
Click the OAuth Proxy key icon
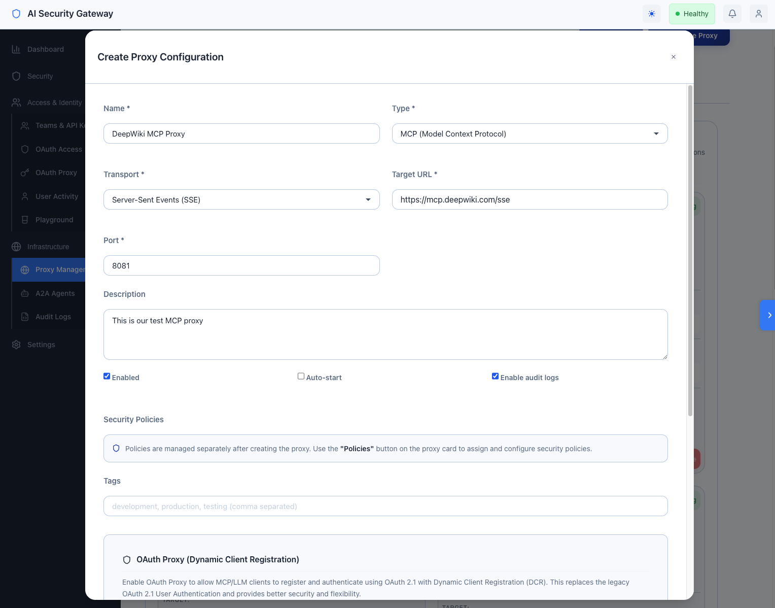[24, 173]
